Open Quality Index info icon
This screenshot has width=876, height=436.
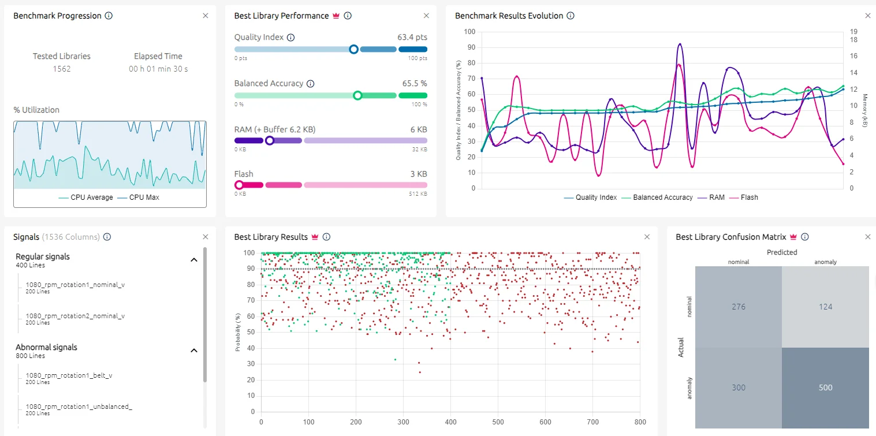291,38
